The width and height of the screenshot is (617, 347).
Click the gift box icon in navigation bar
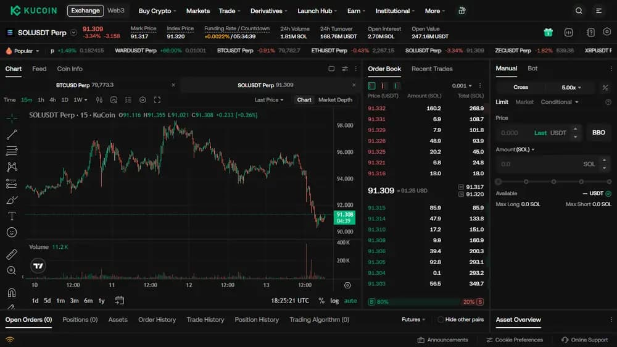click(462, 10)
